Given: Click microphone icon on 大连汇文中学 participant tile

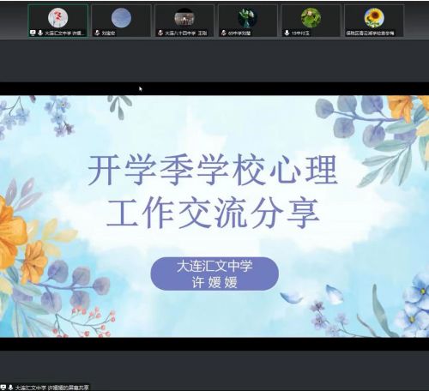Looking at the screenshot, I should point(40,33).
